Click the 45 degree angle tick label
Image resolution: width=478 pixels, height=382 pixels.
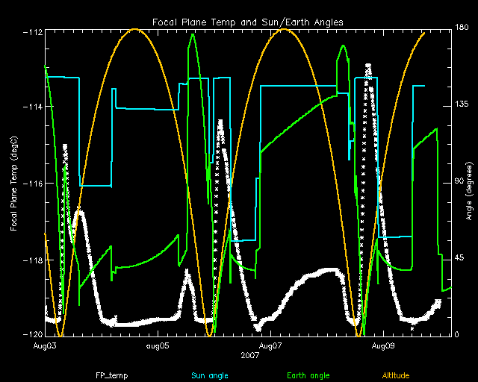click(460, 258)
